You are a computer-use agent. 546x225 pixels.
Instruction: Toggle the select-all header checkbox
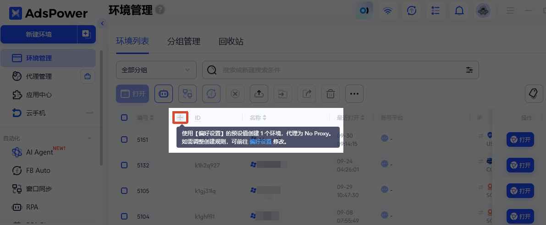click(x=124, y=118)
